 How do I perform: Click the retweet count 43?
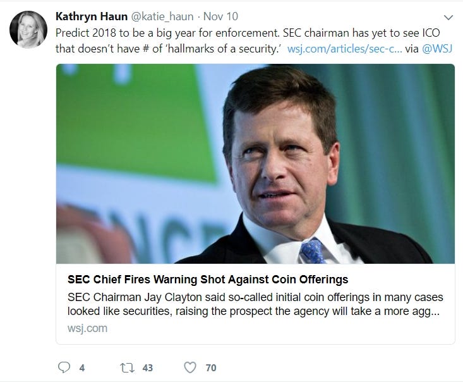point(147,367)
